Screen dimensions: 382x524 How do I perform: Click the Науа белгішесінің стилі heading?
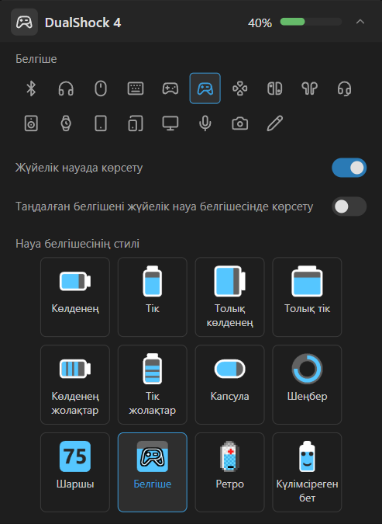[77, 244]
